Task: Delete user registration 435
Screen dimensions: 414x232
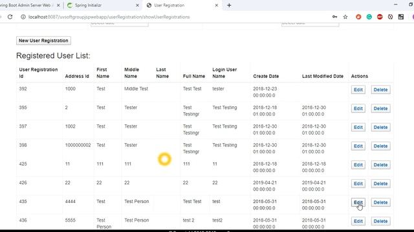Action: point(380,202)
